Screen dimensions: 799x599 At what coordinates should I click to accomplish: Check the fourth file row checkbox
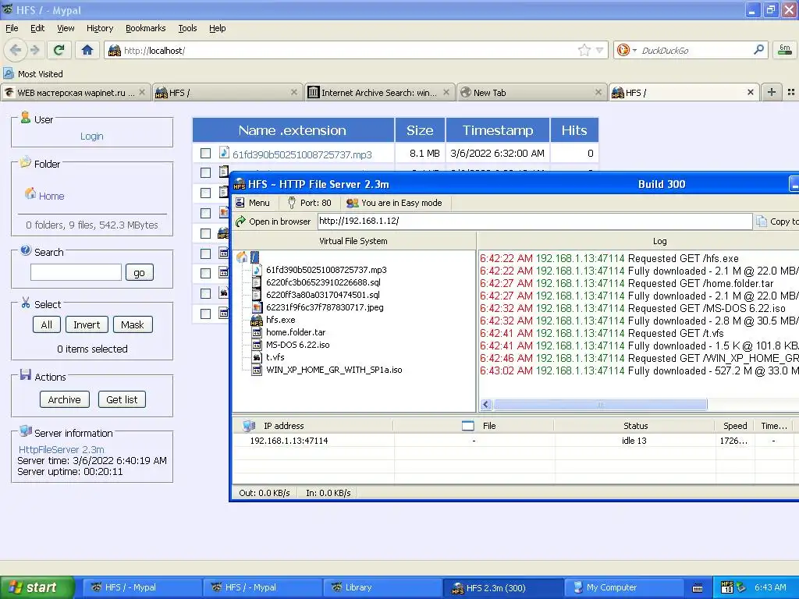point(205,213)
